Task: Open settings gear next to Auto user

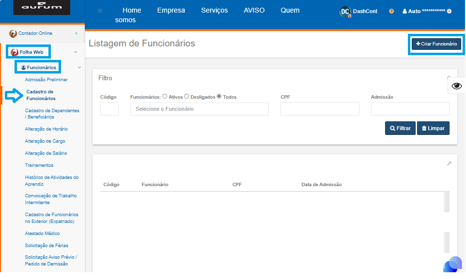Action: [x=449, y=11]
